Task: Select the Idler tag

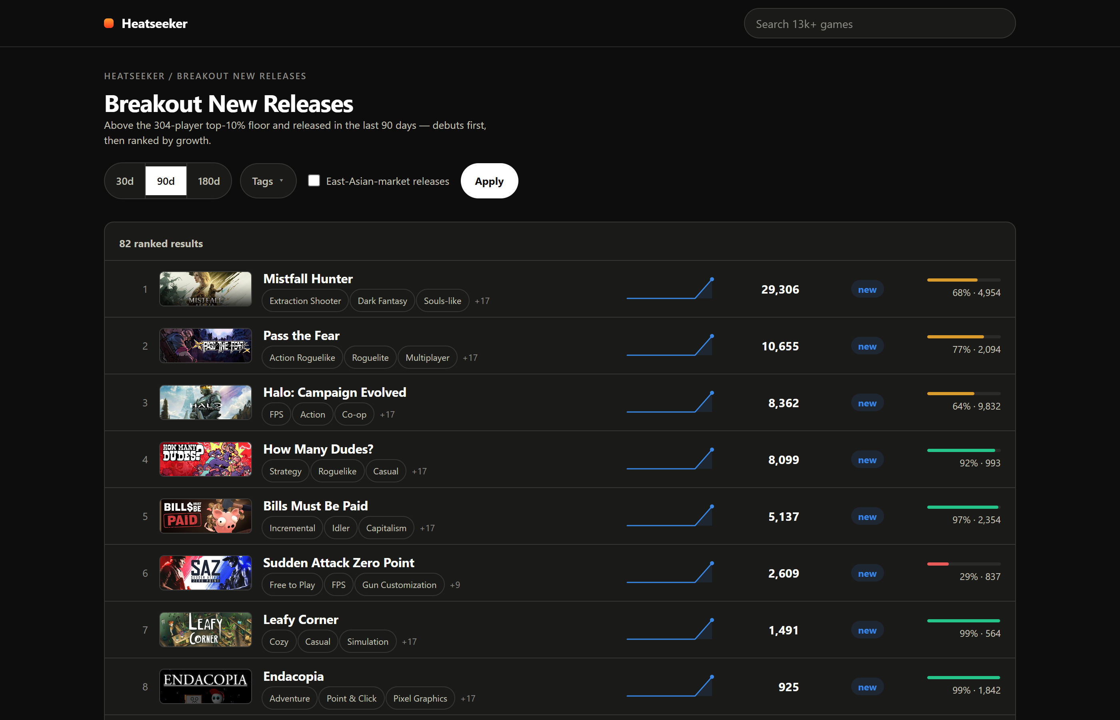Action: [341, 528]
